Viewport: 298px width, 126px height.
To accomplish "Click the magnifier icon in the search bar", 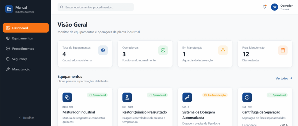I will [x=62, y=7].
